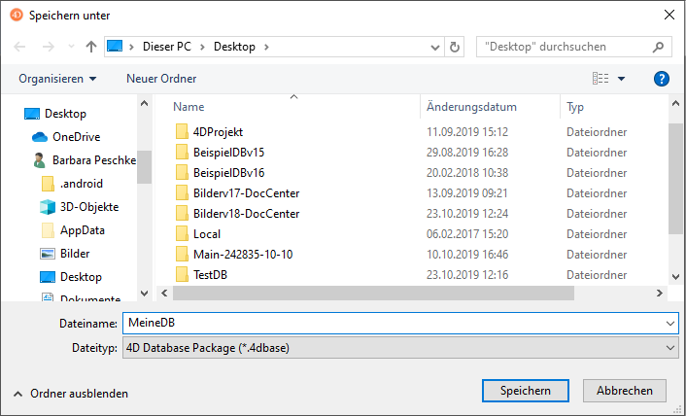Sort by the Änderungsdatum column header

(x=471, y=107)
